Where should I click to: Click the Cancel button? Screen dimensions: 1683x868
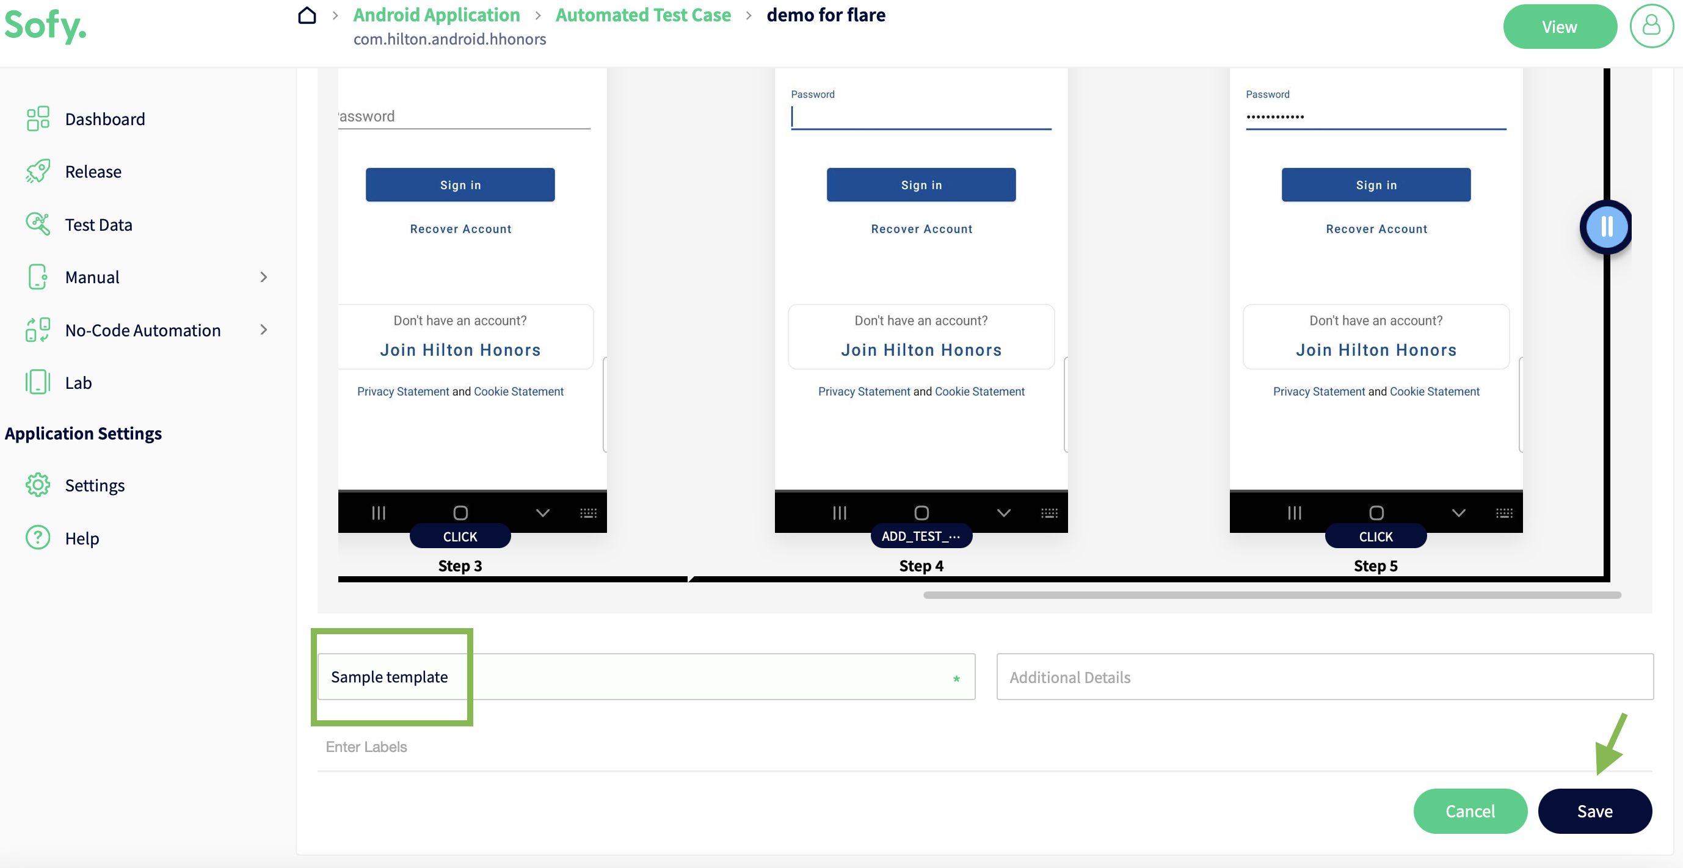(1470, 811)
